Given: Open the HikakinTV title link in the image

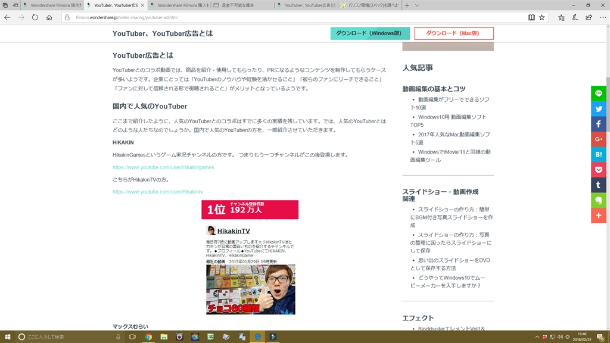Looking at the screenshot, I should (234, 231).
